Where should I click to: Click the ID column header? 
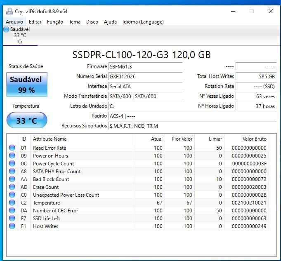point(24,139)
